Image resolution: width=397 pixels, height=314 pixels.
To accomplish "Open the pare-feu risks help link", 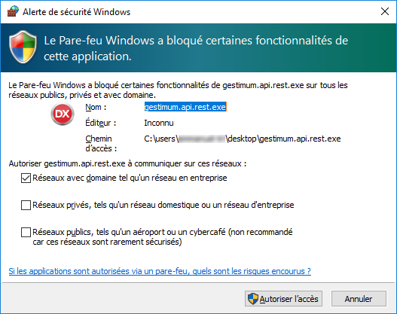I will click(160, 271).
